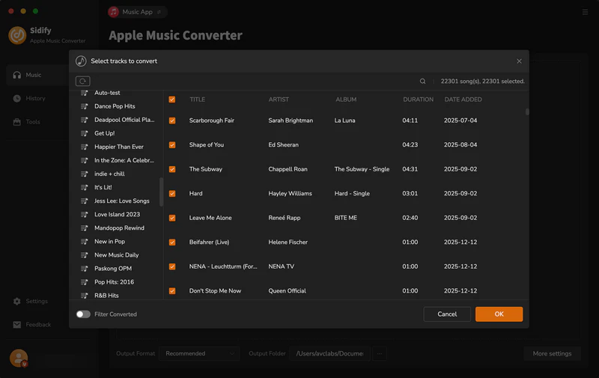Click the playlist icon beside It's Lit!
This screenshot has height=378, width=599.
pos(85,187)
